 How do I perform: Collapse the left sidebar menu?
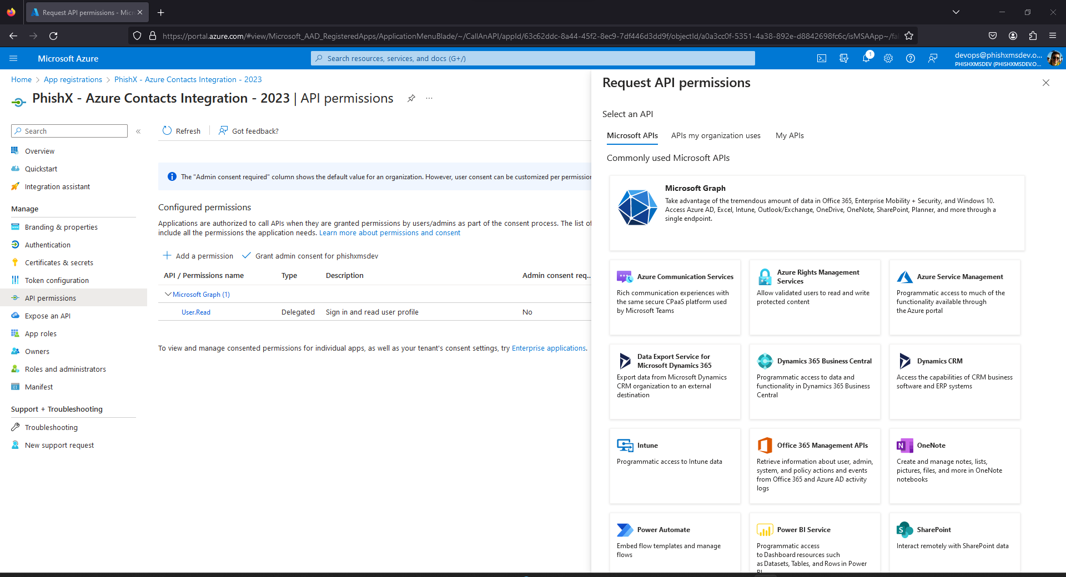[x=138, y=131]
